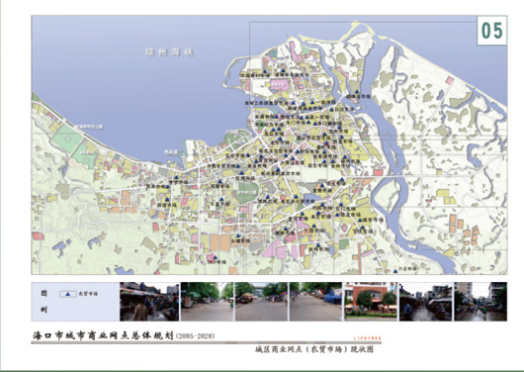Screen dimensions: 524x372
Task: Click the 城区商业网点 (农贸市场) 现状图 caption
Action: coord(314,349)
